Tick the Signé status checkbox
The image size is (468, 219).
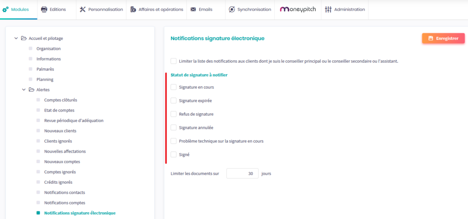[173, 155]
